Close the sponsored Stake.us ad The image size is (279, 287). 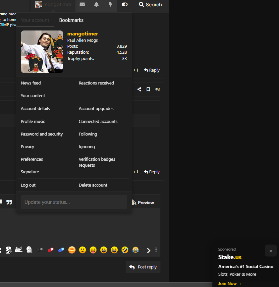coord(271,251)
